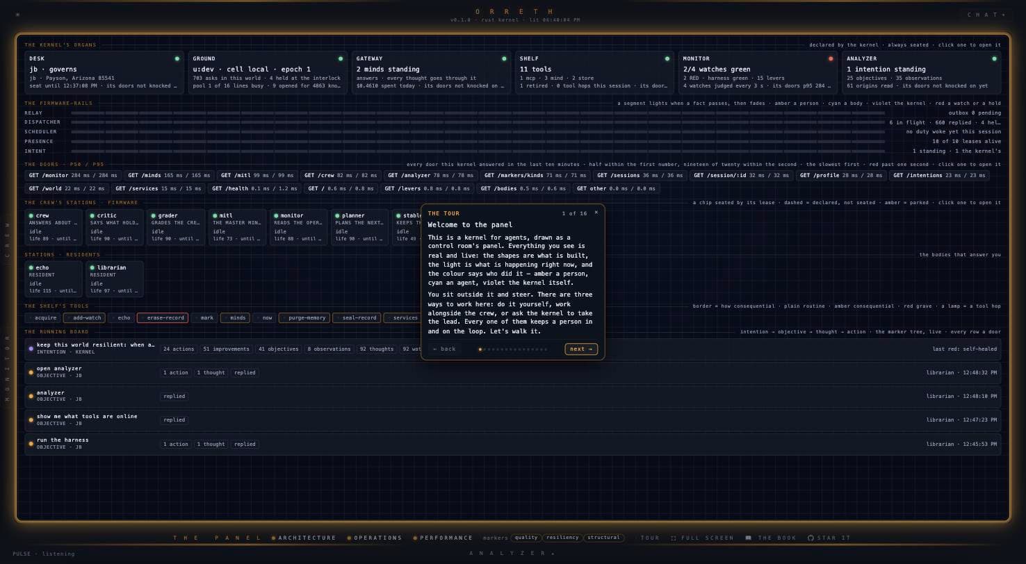Viewport: 1026px width, 564px height.
Task: Click the theme icon left of the ORRETH title
Action: [x=17, y=15]
